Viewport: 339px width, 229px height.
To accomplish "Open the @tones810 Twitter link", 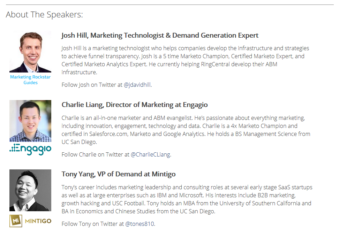I will click(140, 224).
